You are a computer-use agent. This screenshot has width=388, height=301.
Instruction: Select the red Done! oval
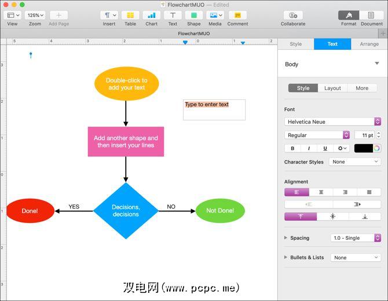tap(30, 211)
